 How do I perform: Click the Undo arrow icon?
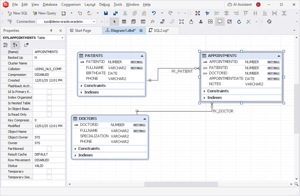[x=154, y=13]
